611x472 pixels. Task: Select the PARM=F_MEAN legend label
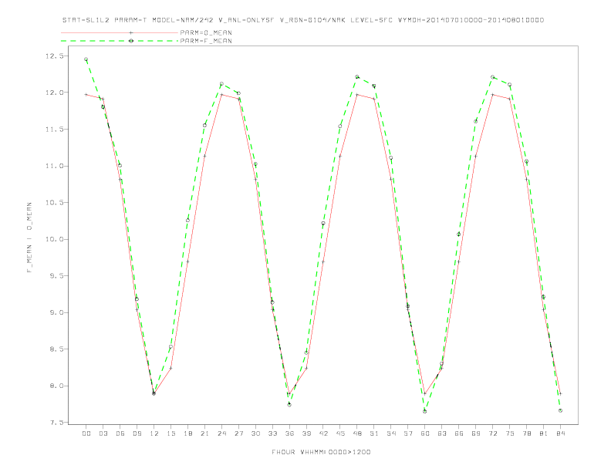coord(206,41)
